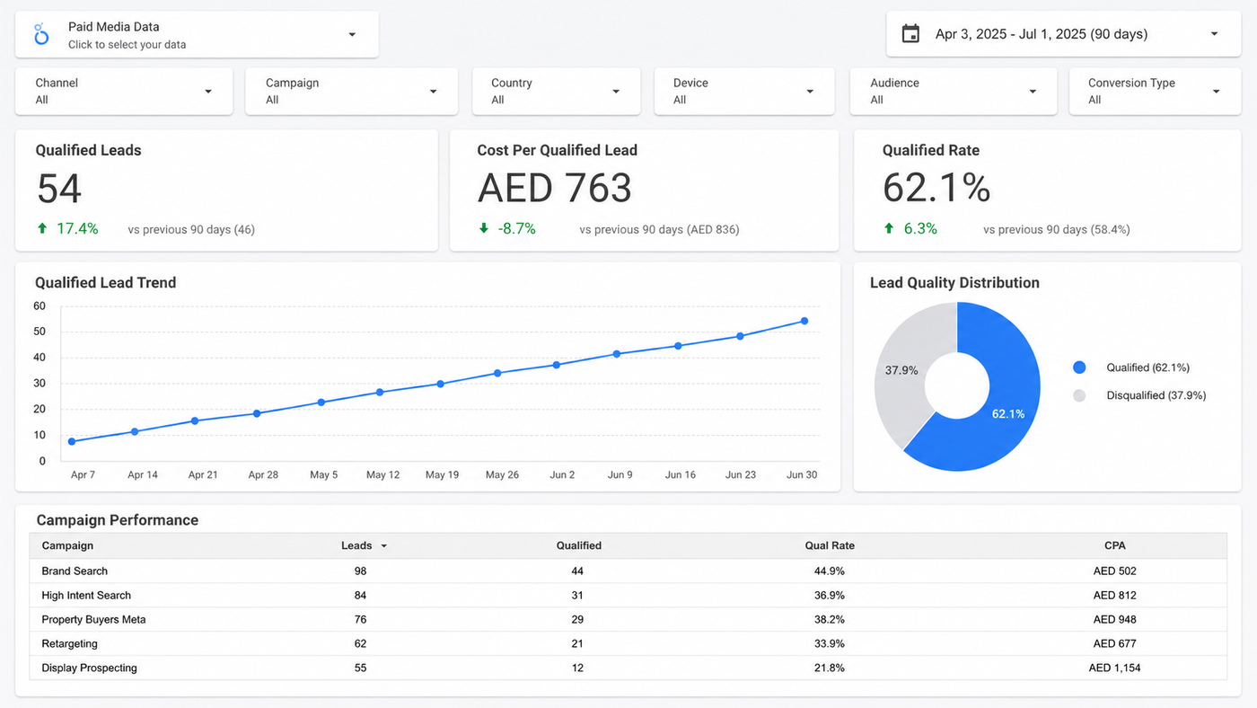Select the Retargeting campaign row
The width and height of the screenshot is (1257, 708).
pyautogui.click(x=628, y=643)
